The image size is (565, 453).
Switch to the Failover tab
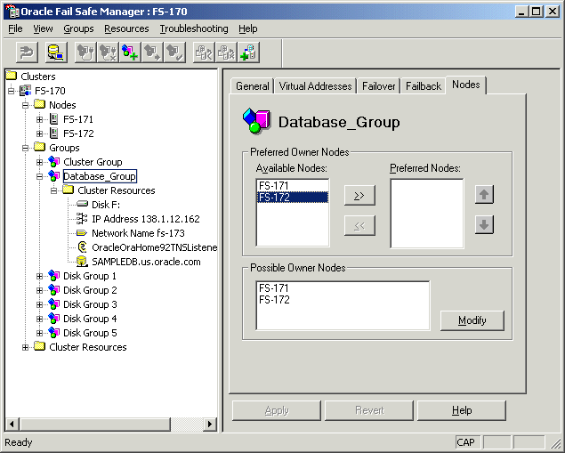379,86
